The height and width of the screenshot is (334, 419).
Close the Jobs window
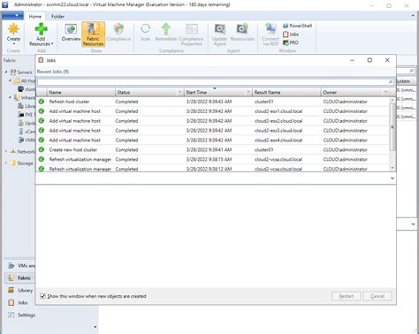point(387,60)
